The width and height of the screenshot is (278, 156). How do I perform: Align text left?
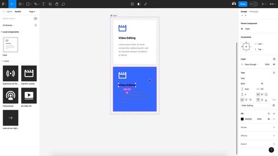click(242, 100)
